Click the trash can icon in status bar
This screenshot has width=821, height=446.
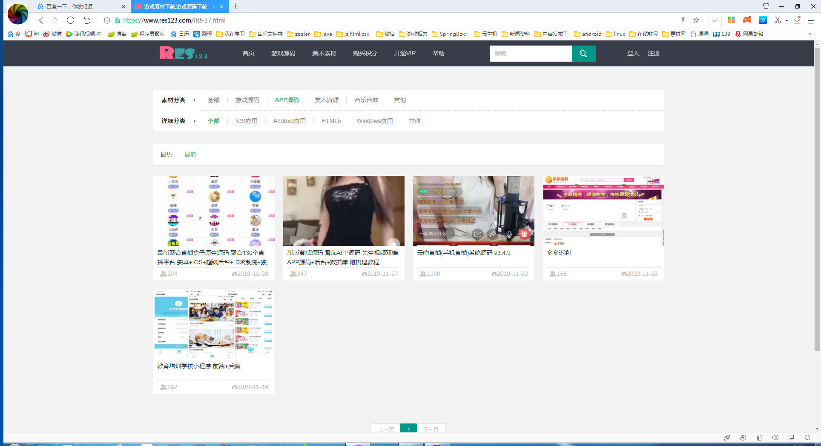pos(759,437)
